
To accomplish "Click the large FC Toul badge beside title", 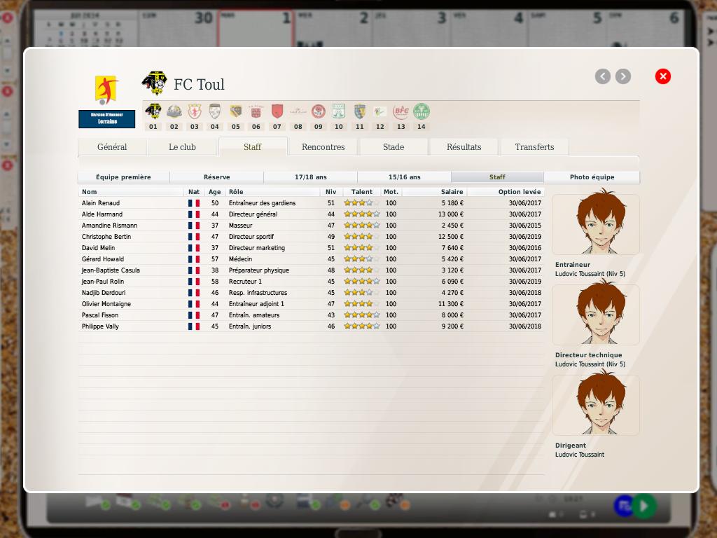I will click(x=155, y=83).
